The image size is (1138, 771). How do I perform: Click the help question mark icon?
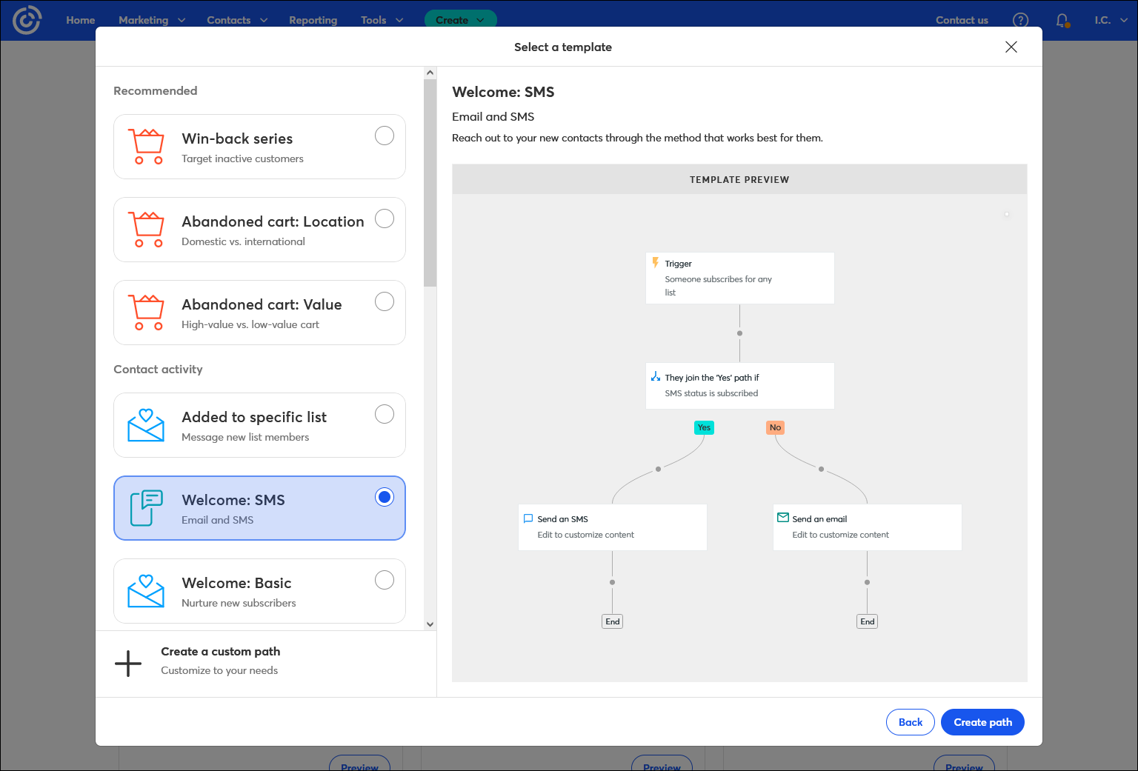[x=1021, y=20]
